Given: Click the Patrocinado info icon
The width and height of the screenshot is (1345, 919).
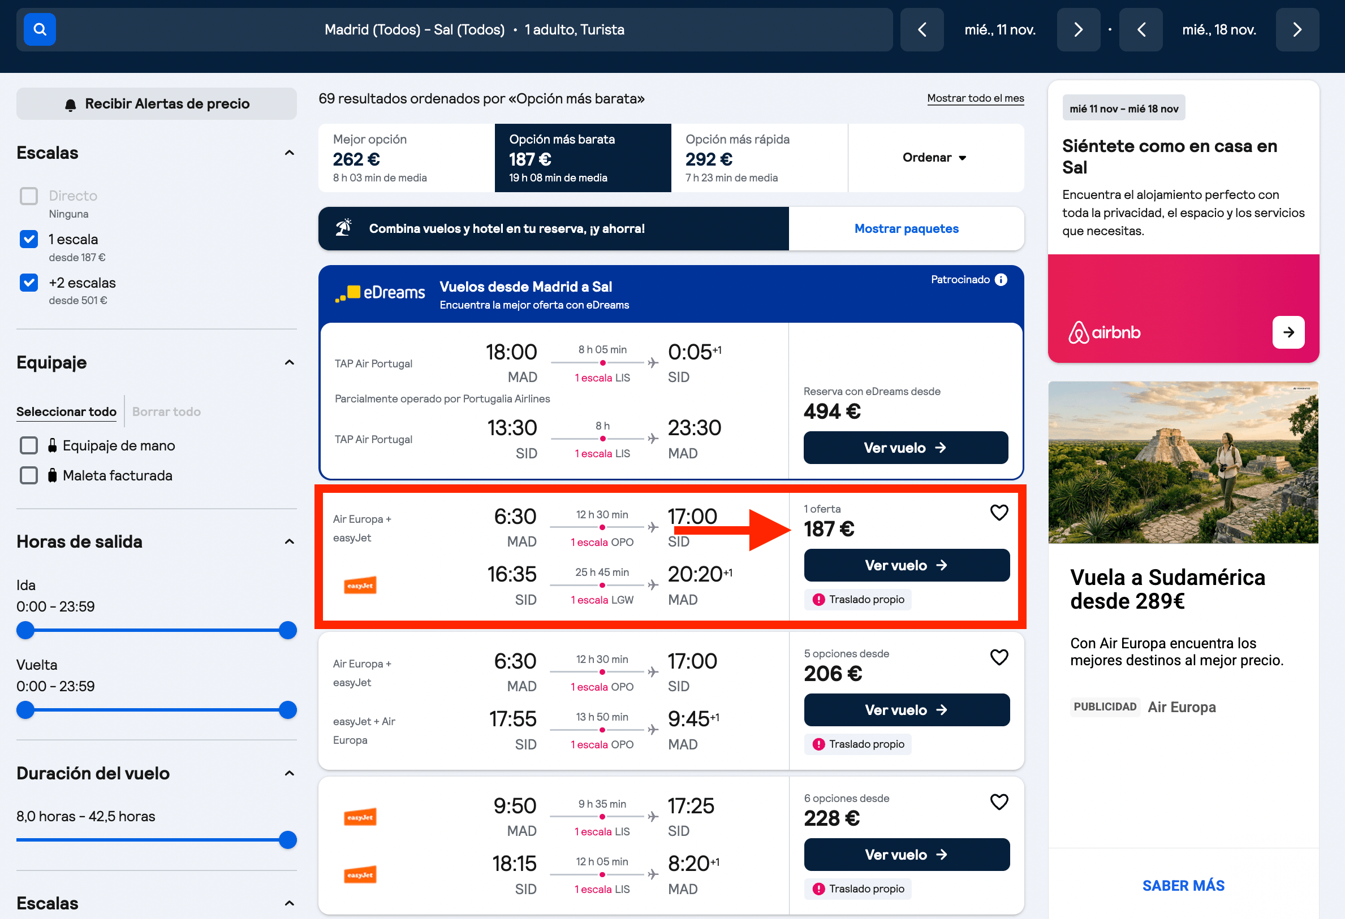Looking at the screenshot, I should (x=1001, y=280).
